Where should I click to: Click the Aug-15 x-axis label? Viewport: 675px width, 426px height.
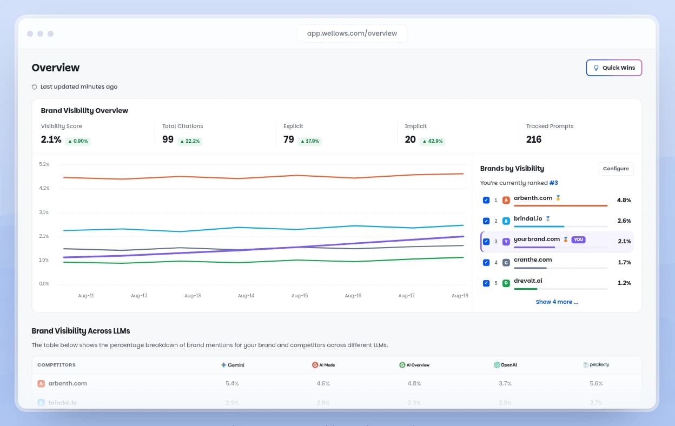coord(300,296)
